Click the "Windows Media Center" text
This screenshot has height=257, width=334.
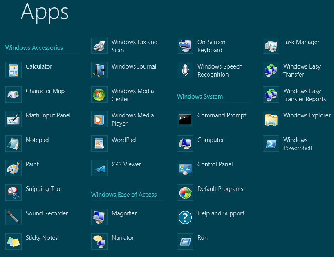tap(133, 95)
